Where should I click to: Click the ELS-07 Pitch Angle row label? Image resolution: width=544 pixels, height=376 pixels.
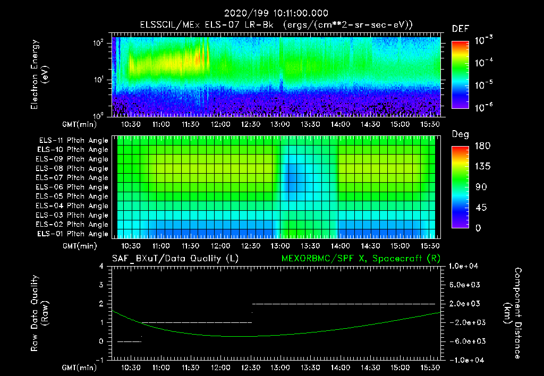pyautogui.click(x=72, y=177)
